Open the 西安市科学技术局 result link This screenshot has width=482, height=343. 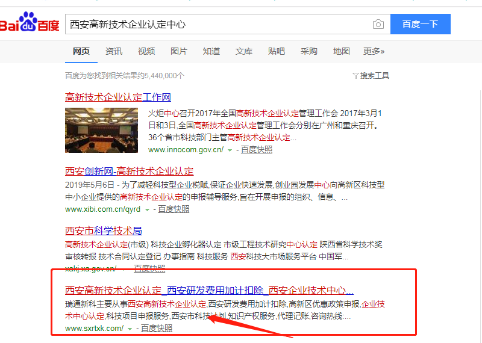[104, 231]
